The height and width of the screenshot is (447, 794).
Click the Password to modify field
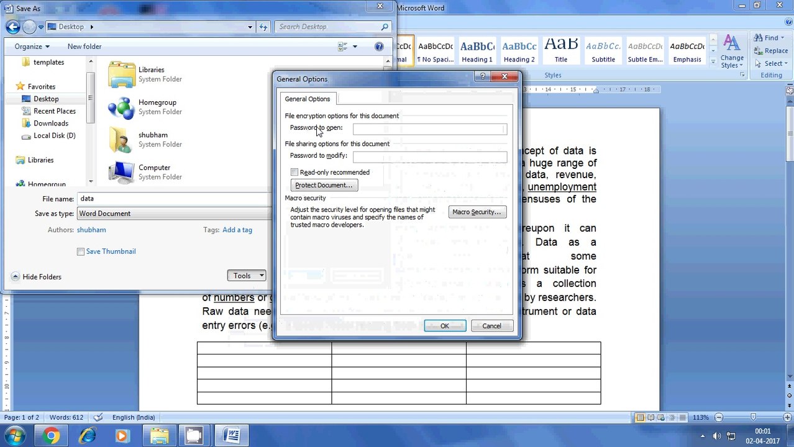[430, 156]
